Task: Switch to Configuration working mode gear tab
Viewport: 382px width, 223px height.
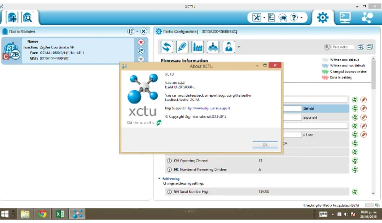Action: pyautogui.click(x=323, y=17)
